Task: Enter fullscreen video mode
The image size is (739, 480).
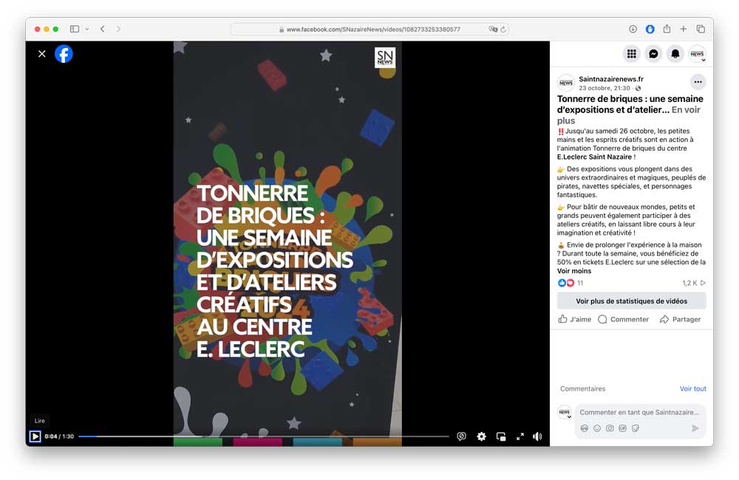Action: click(x=520, y=436)
